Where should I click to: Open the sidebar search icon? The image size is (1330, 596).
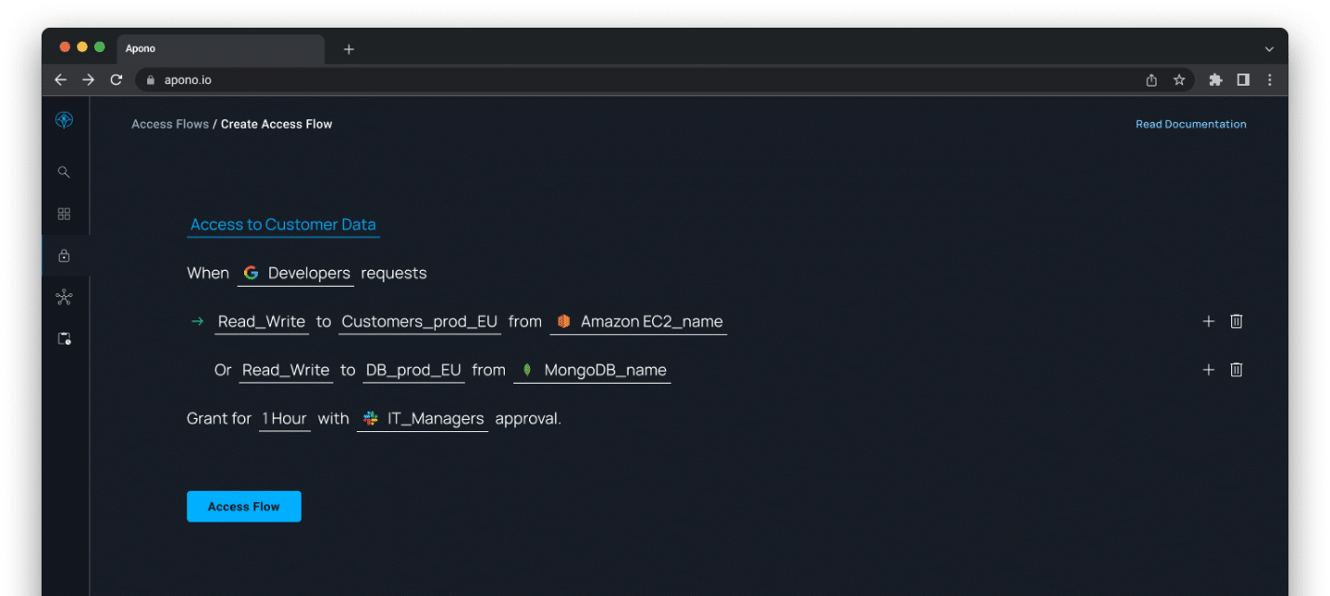64,172
